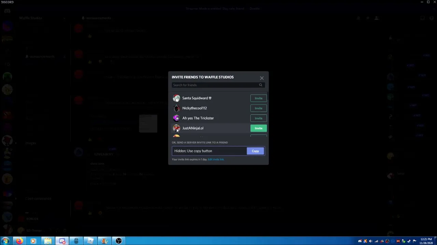The height and width of the screenshot is (245, 437).
Task: Open OBS Studio from the taskbar
Action: coord(118,241)
